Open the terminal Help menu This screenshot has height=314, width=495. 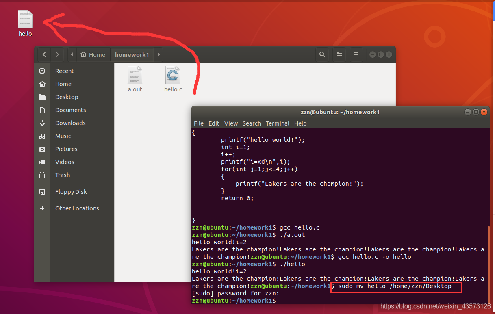click(x=300, y=123)
